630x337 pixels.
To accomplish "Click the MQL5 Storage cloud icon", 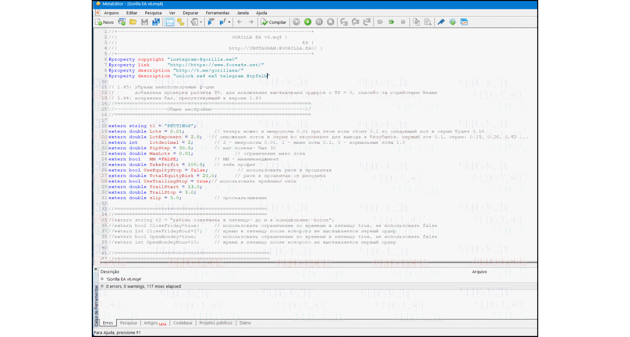I will pos(453,22).
